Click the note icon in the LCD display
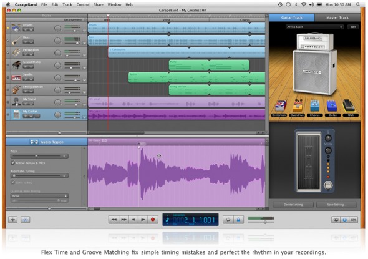 pos(167,220)
